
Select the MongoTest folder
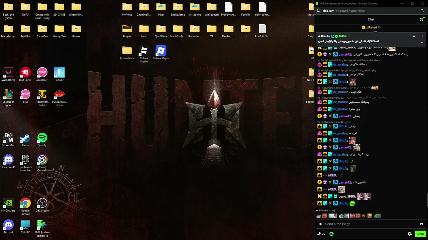[x=59, y=31]
